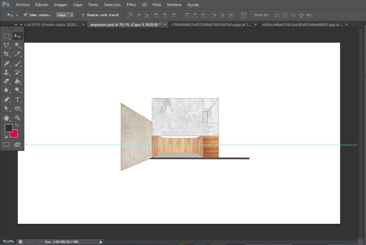Image resolution: width=366 pixels, height=245 pixels.
Task: Select the Crop tool
Action: click(6, 54)
